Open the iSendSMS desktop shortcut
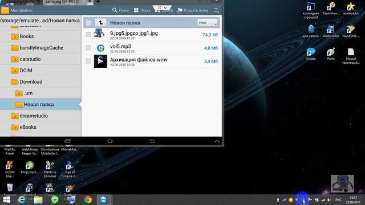 coord(351,31)
